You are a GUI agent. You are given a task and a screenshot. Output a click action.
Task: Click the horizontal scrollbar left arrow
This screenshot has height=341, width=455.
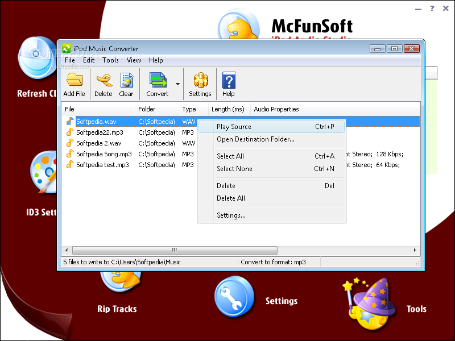coord(67,250)
